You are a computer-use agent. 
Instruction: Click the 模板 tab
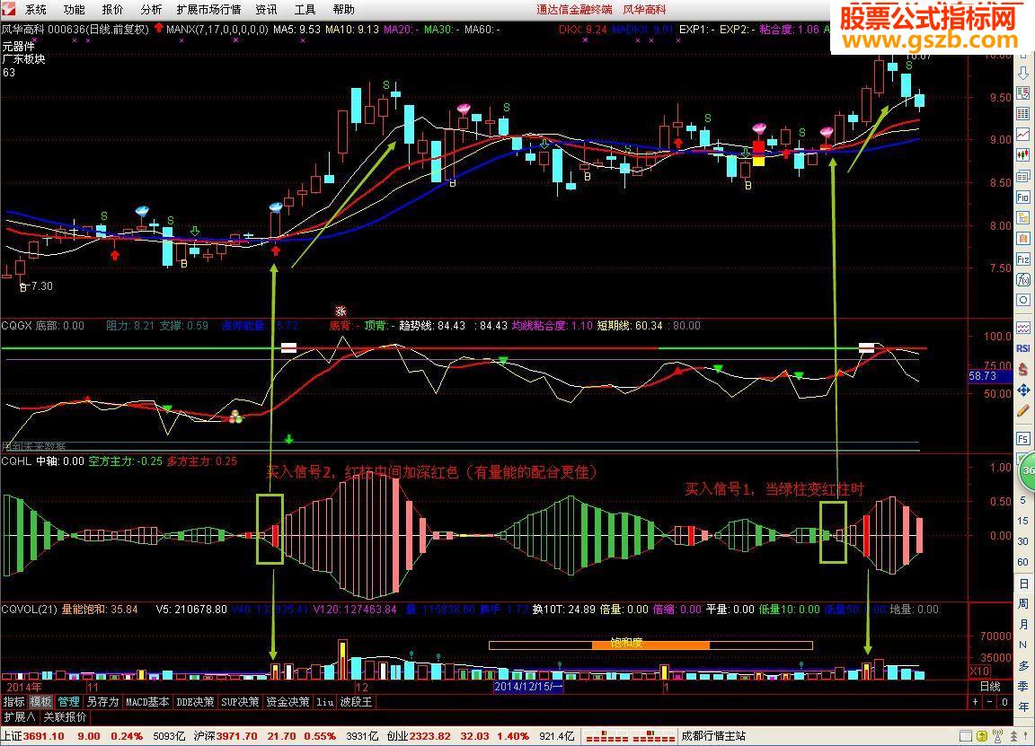(x=40, y=702)
